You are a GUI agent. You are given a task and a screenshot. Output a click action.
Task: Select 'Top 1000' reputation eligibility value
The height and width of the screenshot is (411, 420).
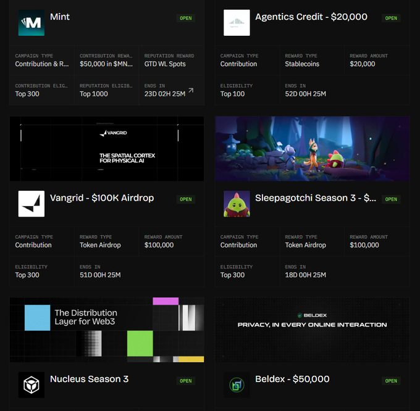[93, 94]
